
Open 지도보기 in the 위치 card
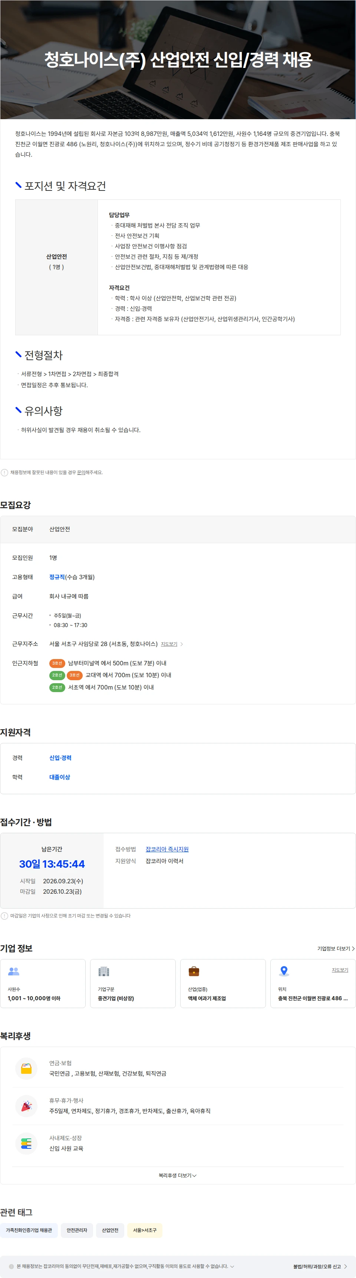pos(340,970)
